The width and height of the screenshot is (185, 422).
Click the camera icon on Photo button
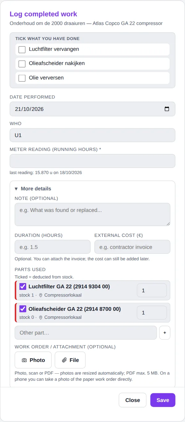[x=24, y=360]
